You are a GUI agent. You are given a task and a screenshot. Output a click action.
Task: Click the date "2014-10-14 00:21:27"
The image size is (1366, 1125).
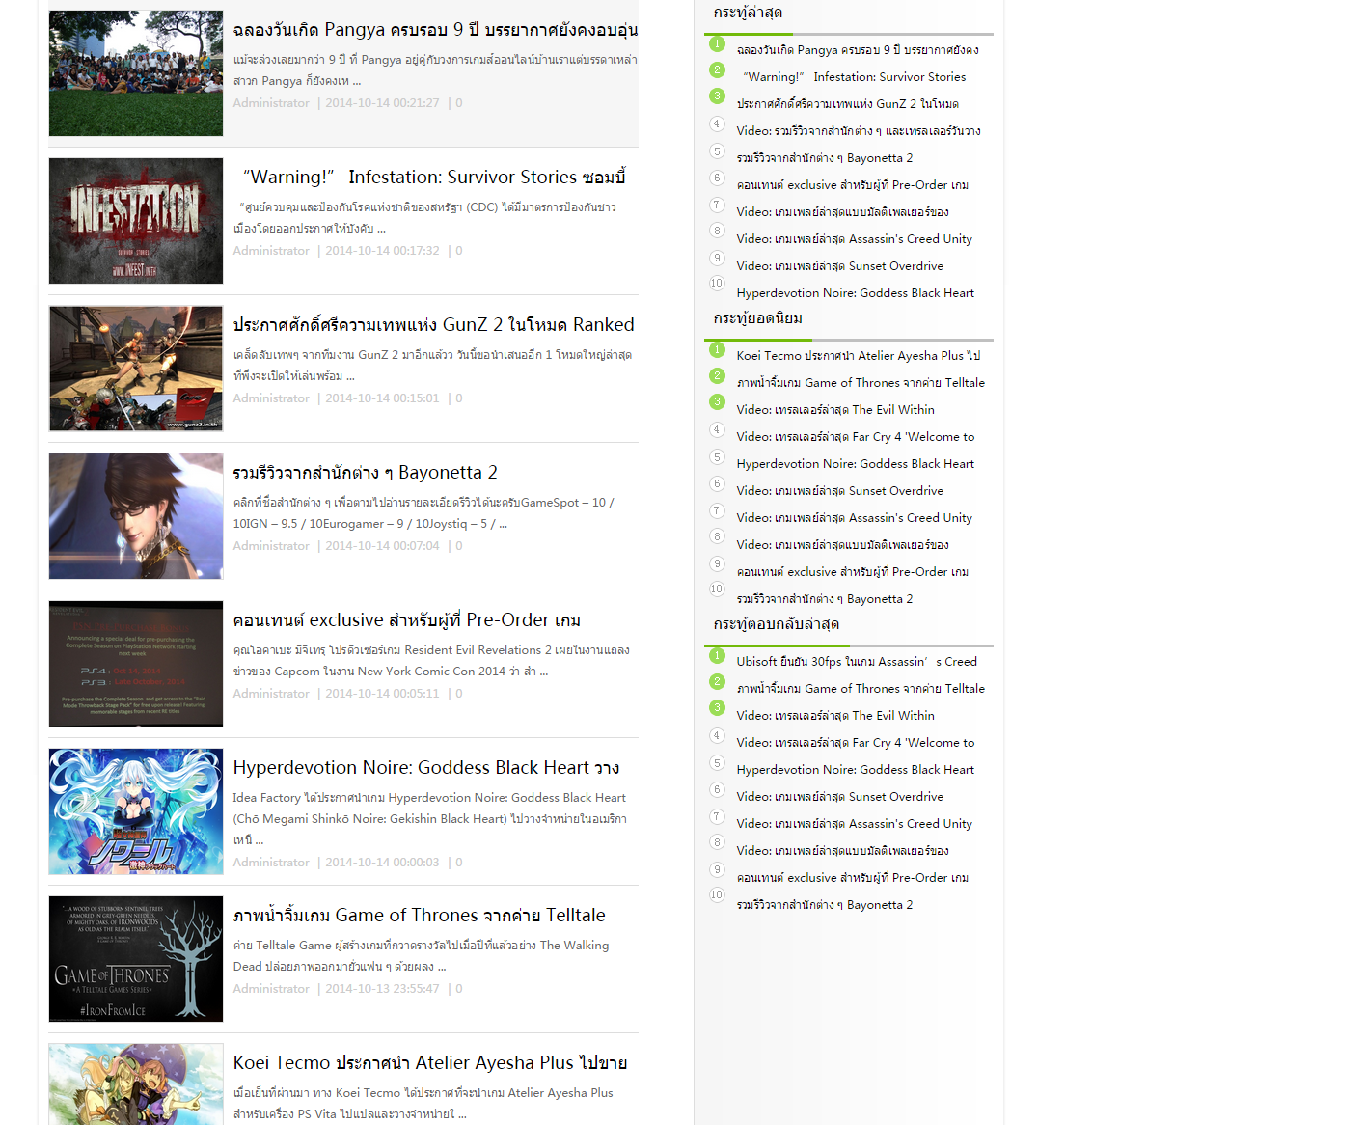pyautogui.click(x=382, y=103)
